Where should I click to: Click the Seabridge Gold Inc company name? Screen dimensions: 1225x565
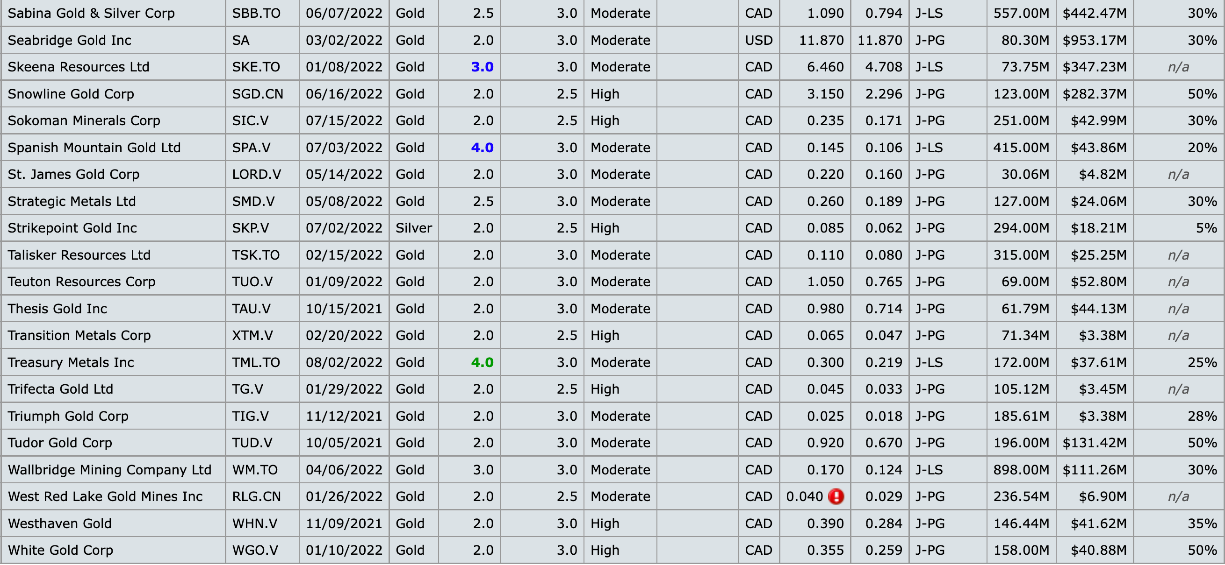click(x=69, y=40)
